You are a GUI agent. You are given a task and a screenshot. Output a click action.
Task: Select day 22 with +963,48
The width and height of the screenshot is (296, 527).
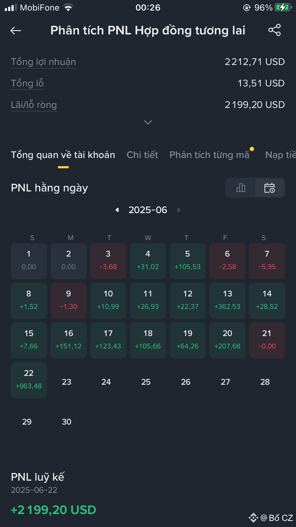point(29,380)
